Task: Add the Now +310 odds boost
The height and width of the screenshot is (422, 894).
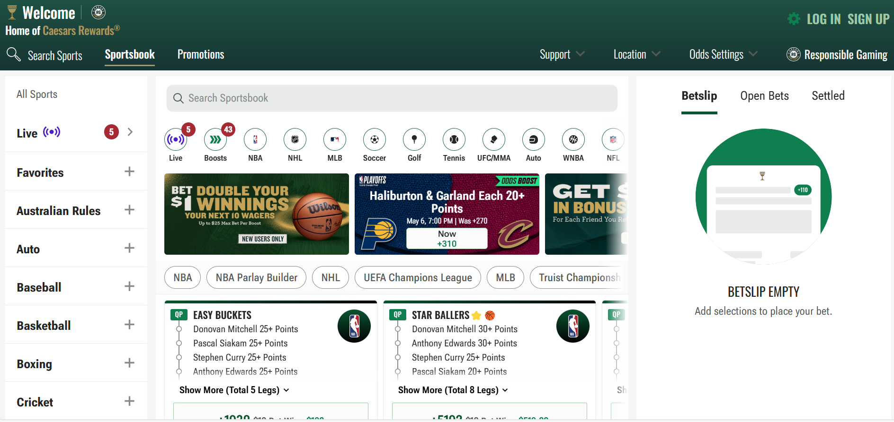Action: (447, 239)
